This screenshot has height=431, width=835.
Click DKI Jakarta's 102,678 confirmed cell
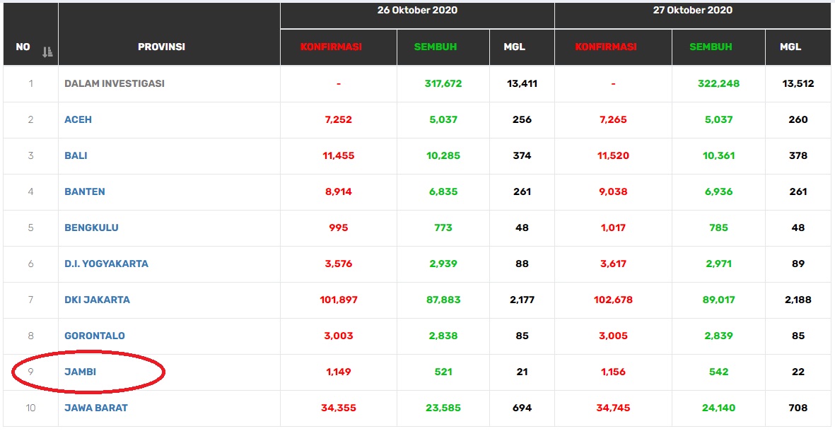(x=612, y=300)
